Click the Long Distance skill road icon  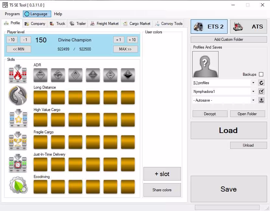(x=18, y=96)
